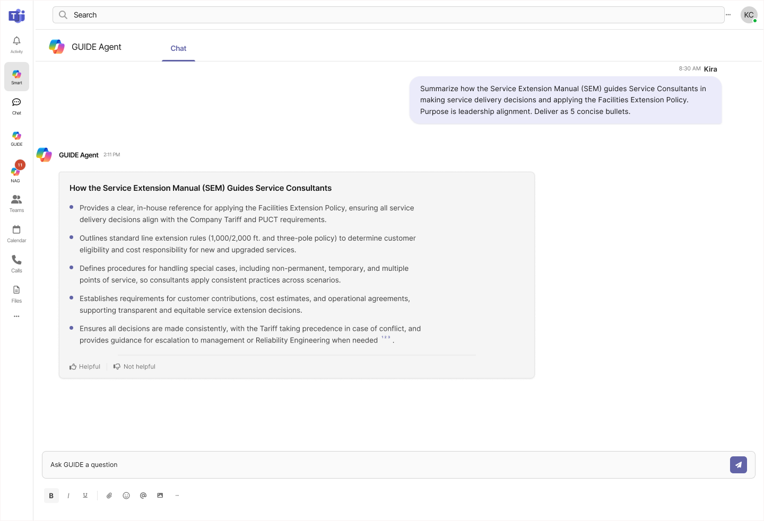Viewport: 764px width, 521px height.
Task: Show more apps ellipsis in sidebar
Action: pos(16,316)
